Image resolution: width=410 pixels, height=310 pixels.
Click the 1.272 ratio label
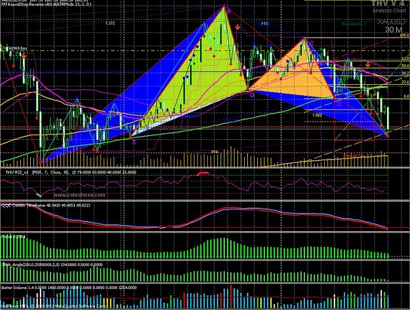coord(110,23)
